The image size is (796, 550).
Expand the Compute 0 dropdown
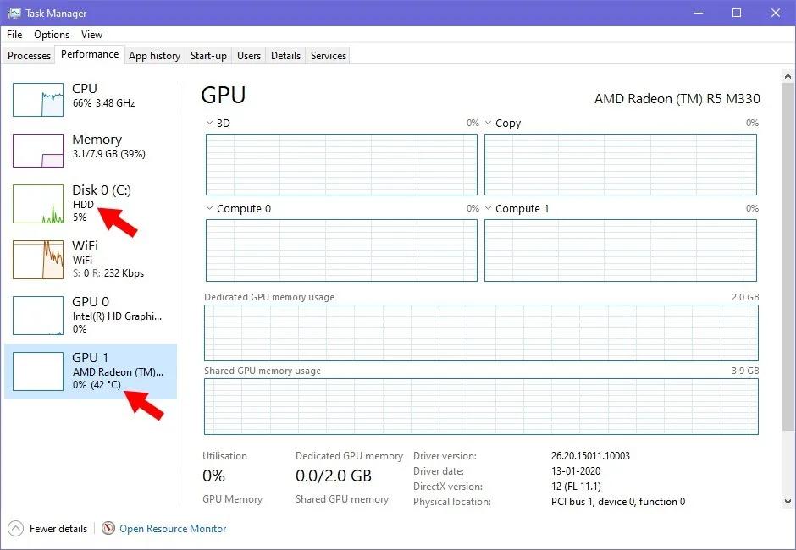point(207,208)
